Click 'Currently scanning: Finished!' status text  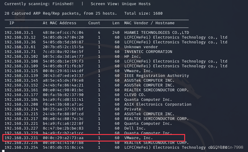point(39,4)
